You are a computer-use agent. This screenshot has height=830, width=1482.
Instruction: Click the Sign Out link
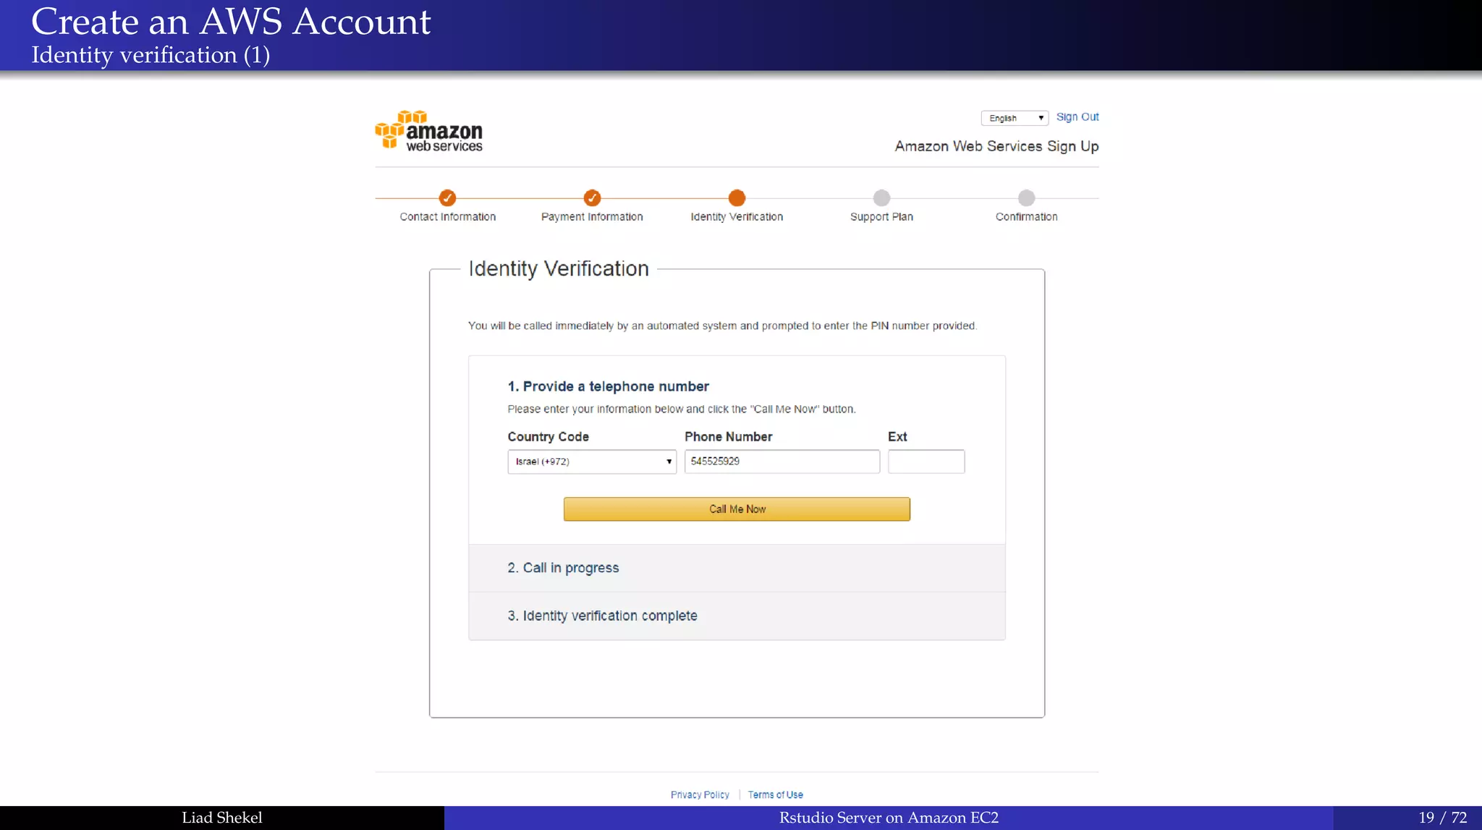click(x=1077, y=117)
